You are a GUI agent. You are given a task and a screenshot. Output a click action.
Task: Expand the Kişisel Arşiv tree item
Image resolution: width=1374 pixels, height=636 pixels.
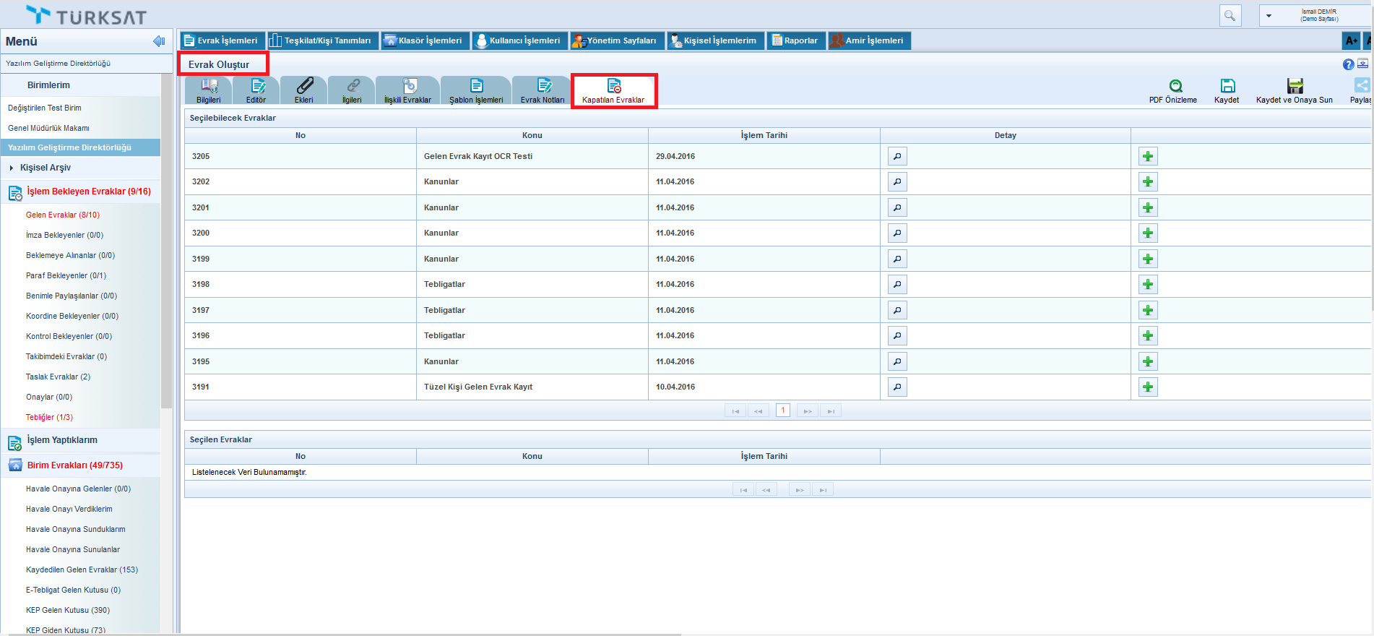12,168
